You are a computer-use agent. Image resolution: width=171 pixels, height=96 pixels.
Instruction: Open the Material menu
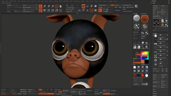(x=56, y=1)
